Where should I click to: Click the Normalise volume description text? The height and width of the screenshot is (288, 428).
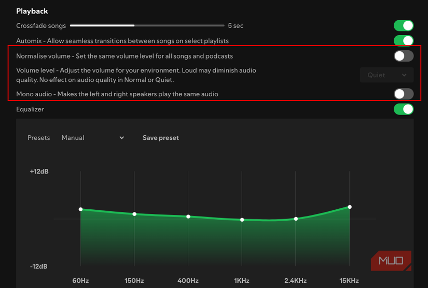click(125, 56)
